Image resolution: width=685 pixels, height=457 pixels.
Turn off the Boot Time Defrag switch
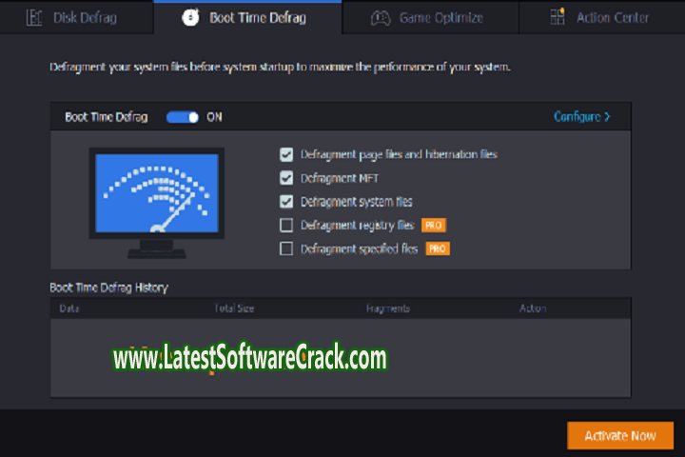(x=183, y=117)
